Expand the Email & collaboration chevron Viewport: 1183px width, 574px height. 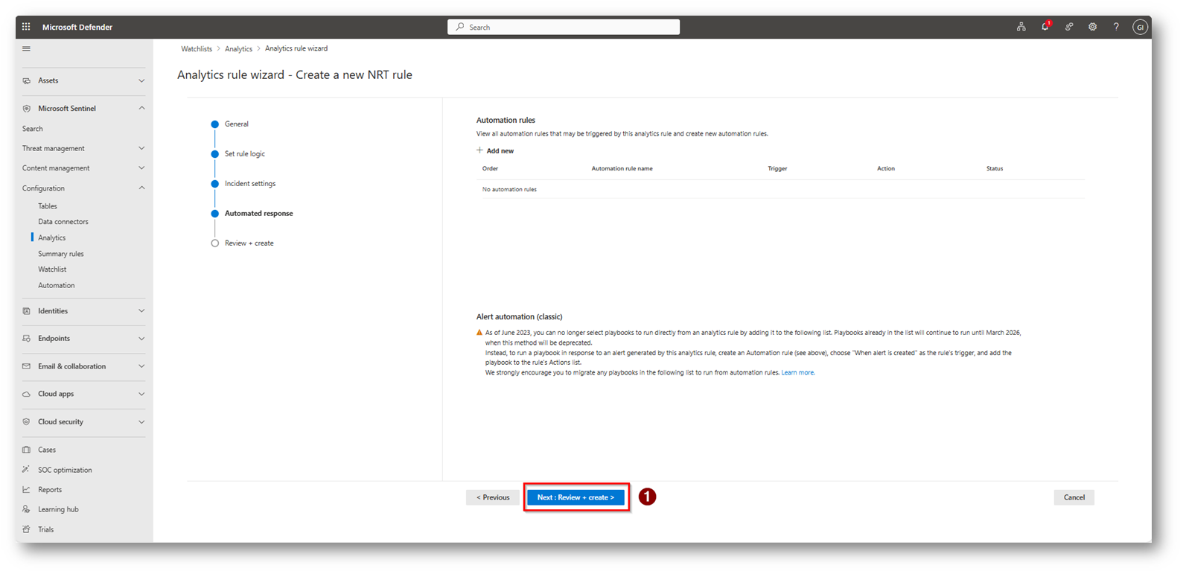pos(141,366)
